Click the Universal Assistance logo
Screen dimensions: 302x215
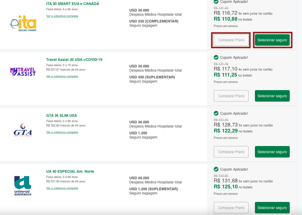[x=23, y=186]
